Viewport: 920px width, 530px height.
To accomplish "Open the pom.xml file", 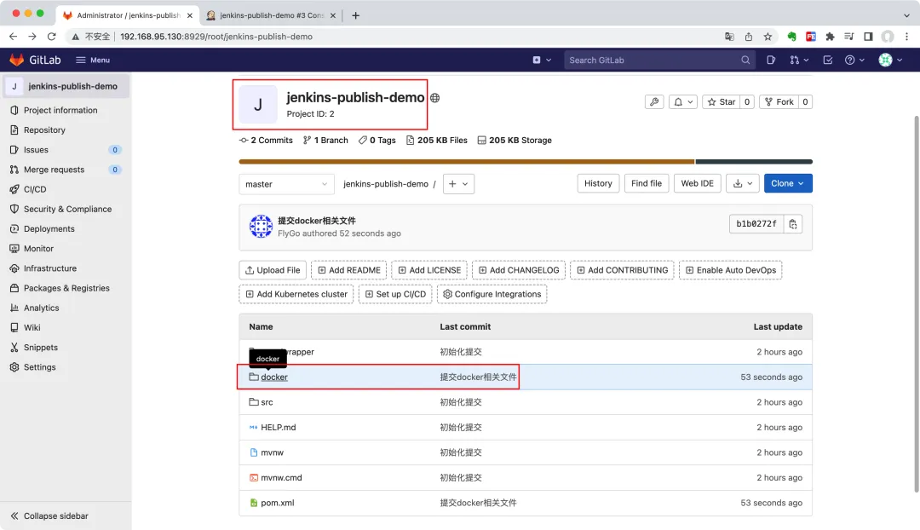I will [x=277, y=503].
